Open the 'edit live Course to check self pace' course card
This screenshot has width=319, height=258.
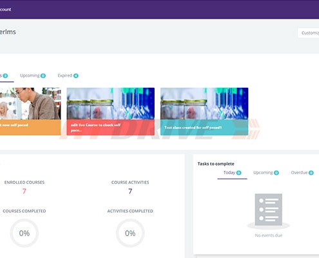pyautogui.click(x=111, y=112)
